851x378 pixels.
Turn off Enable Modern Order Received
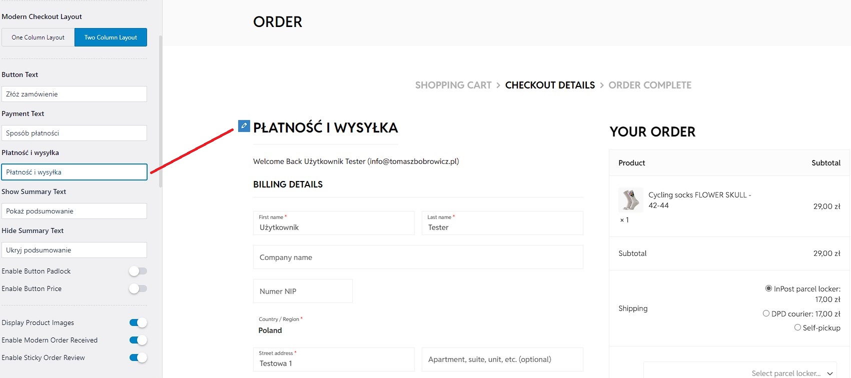pyautogui.click(x=138, y=340)
